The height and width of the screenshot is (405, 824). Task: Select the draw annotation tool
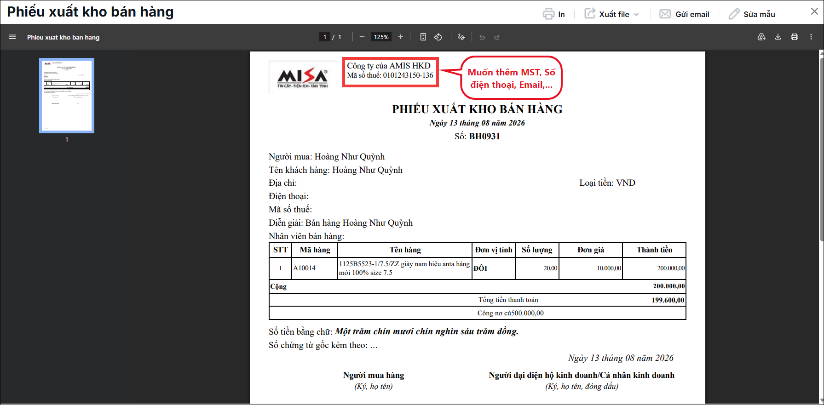pyautogui.click(x=461, y=37)
